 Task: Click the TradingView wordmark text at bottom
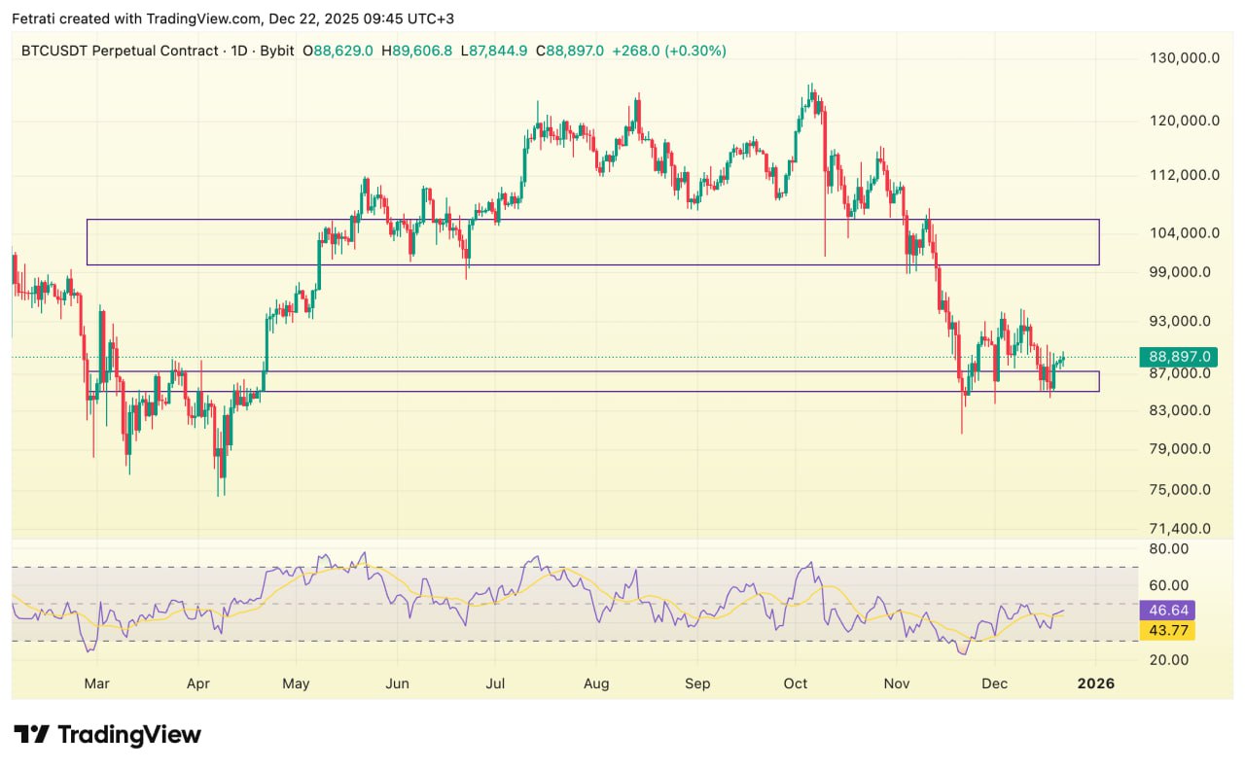pyautogui.click(x=129, y=734)
